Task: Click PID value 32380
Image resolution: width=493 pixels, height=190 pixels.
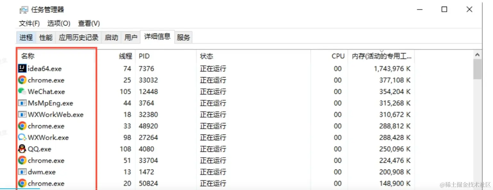Action: pos(148,115)
